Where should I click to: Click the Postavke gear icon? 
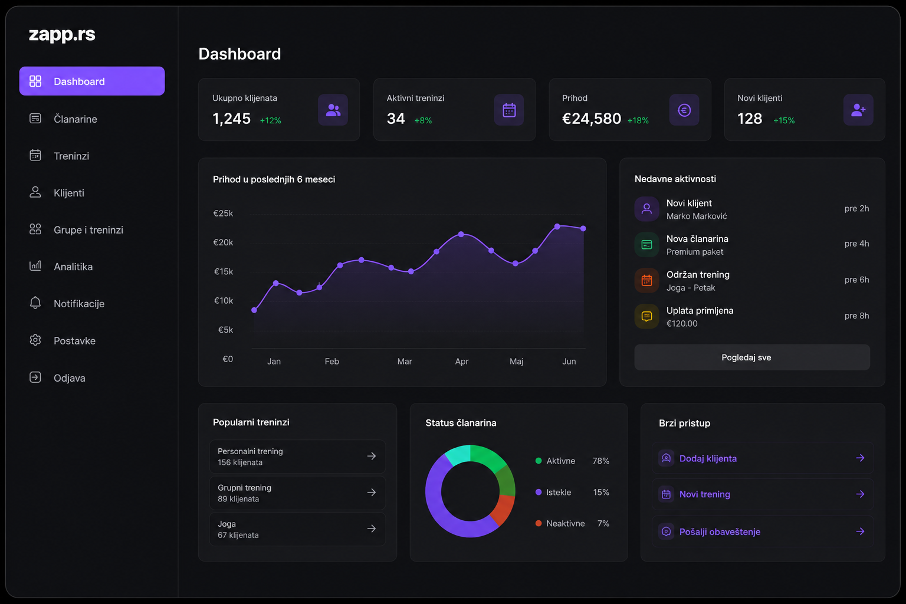click(x=35, y=340)
